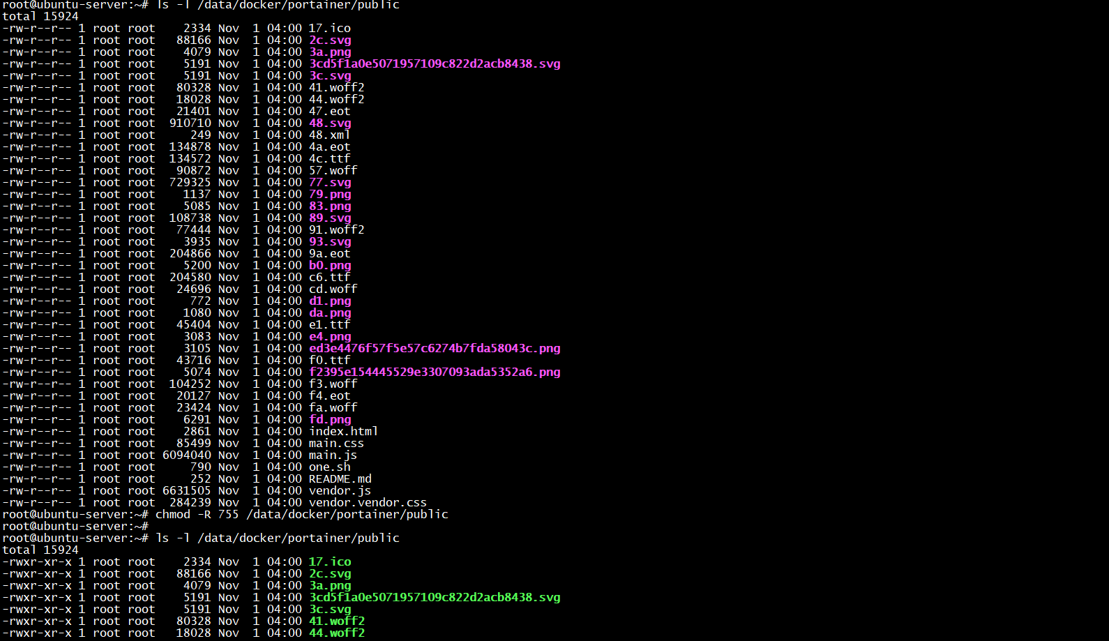Select the file name c6.ttf

pyautogui.click(x=330, y=277)
